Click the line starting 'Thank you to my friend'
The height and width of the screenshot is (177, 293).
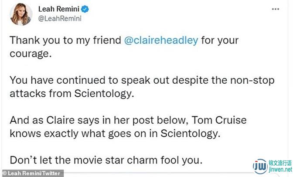click(124, 40)
